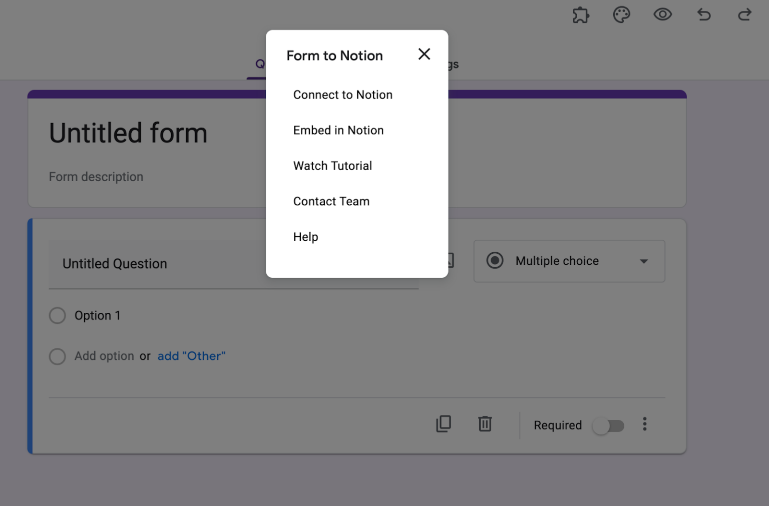Image resolution: width=769 pixels, height=506 pixels.
Task: Click the add "Other" link
Action: pos(191,356)
